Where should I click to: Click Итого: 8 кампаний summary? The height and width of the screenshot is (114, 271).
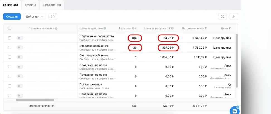(x=41, y=106)
